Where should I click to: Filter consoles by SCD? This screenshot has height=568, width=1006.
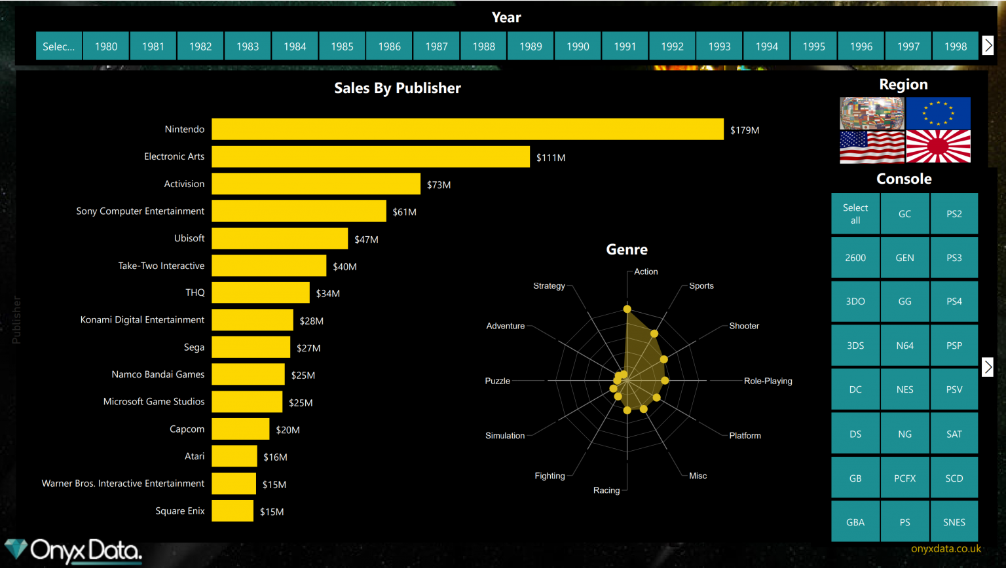(954, 478)
